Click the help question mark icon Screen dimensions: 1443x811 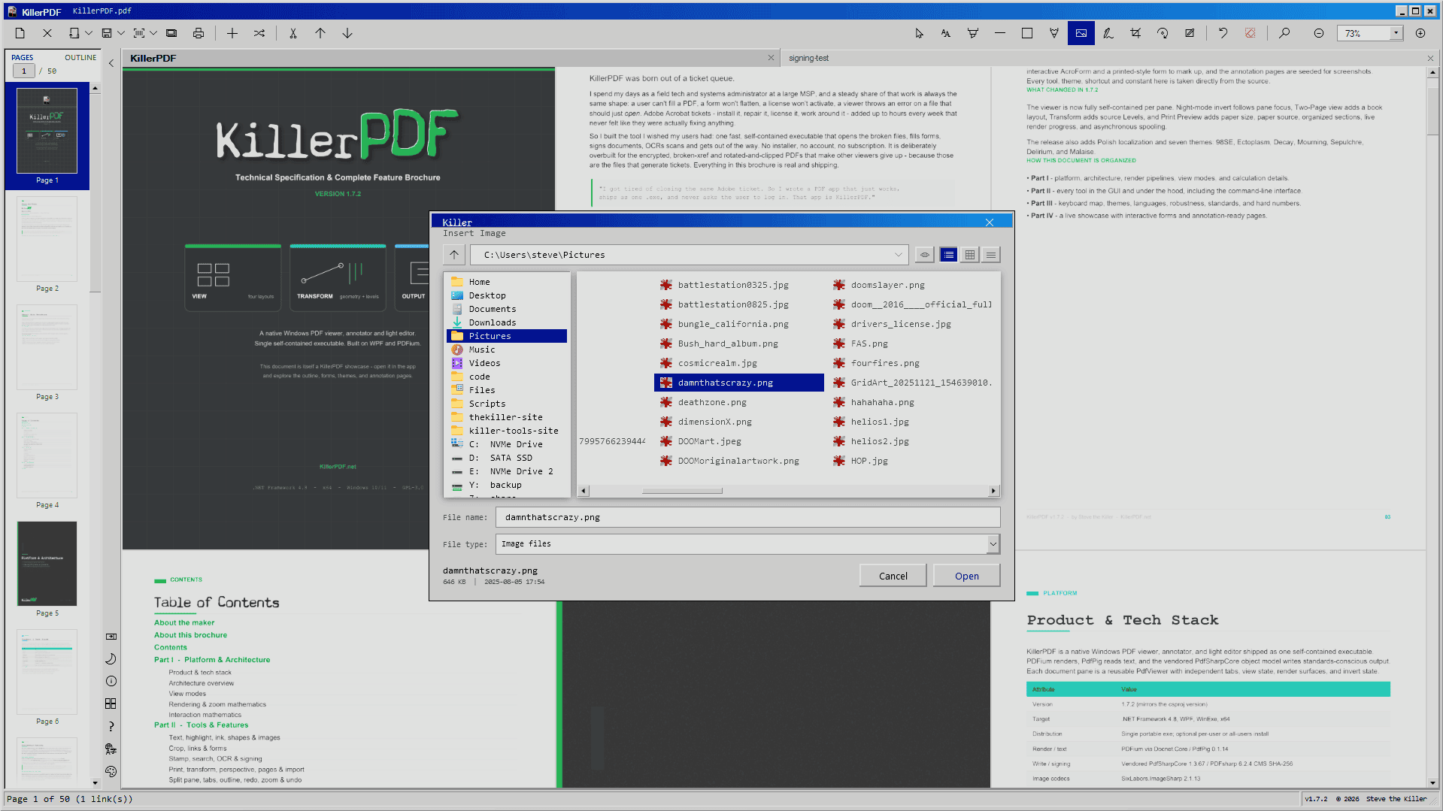[111, 726]
